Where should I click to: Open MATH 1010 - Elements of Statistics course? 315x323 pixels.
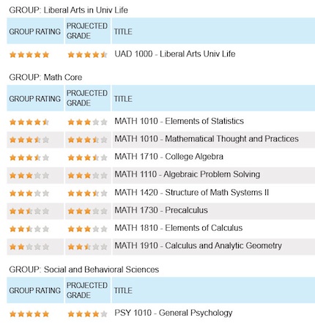(x=179, y=121)
